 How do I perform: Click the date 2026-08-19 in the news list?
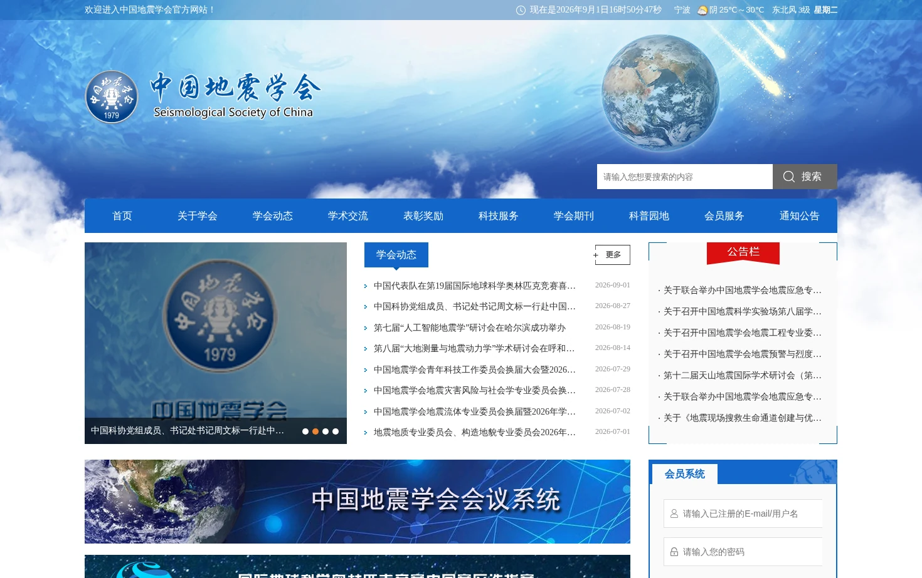(x=613, y=327)
